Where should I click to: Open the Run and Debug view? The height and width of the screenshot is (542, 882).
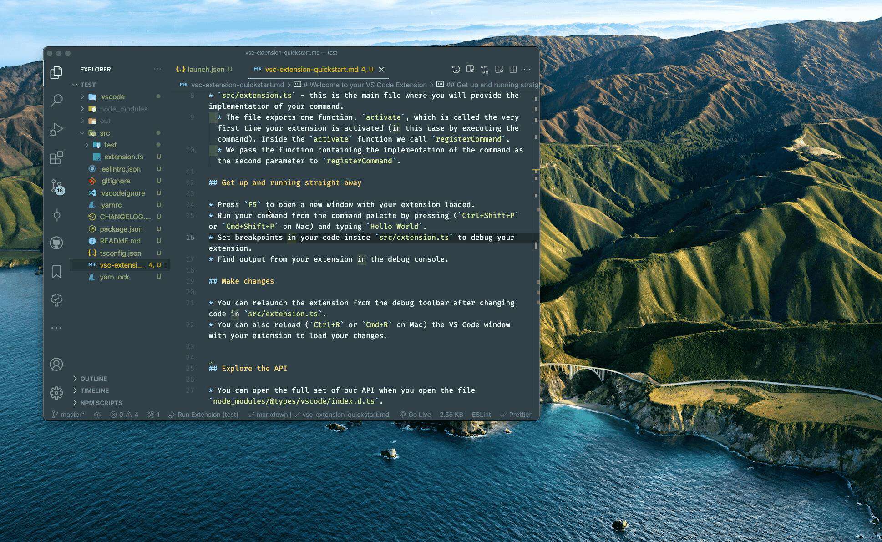56,129
